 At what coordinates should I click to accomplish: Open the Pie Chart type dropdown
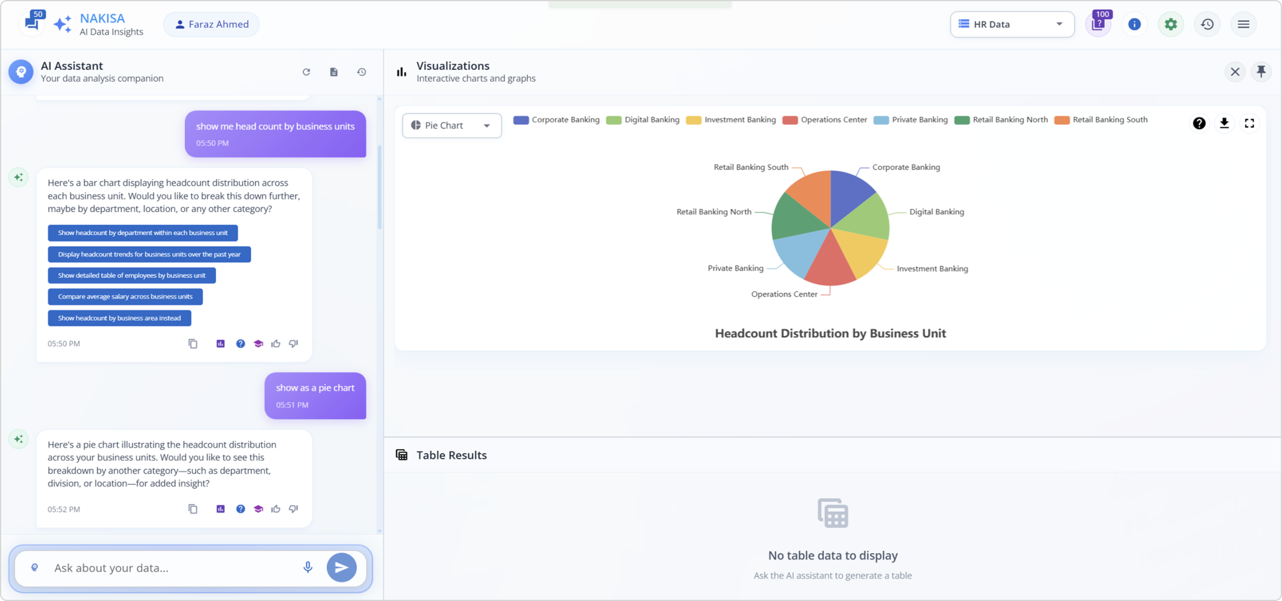[451, 125]
